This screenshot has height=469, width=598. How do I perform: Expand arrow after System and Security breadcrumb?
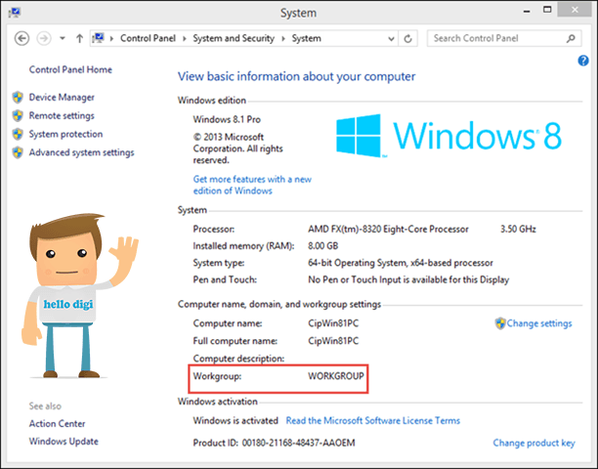[283, 38]
